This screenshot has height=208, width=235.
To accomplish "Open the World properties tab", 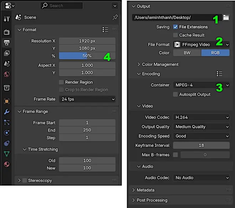I will [x=7, y=74].
